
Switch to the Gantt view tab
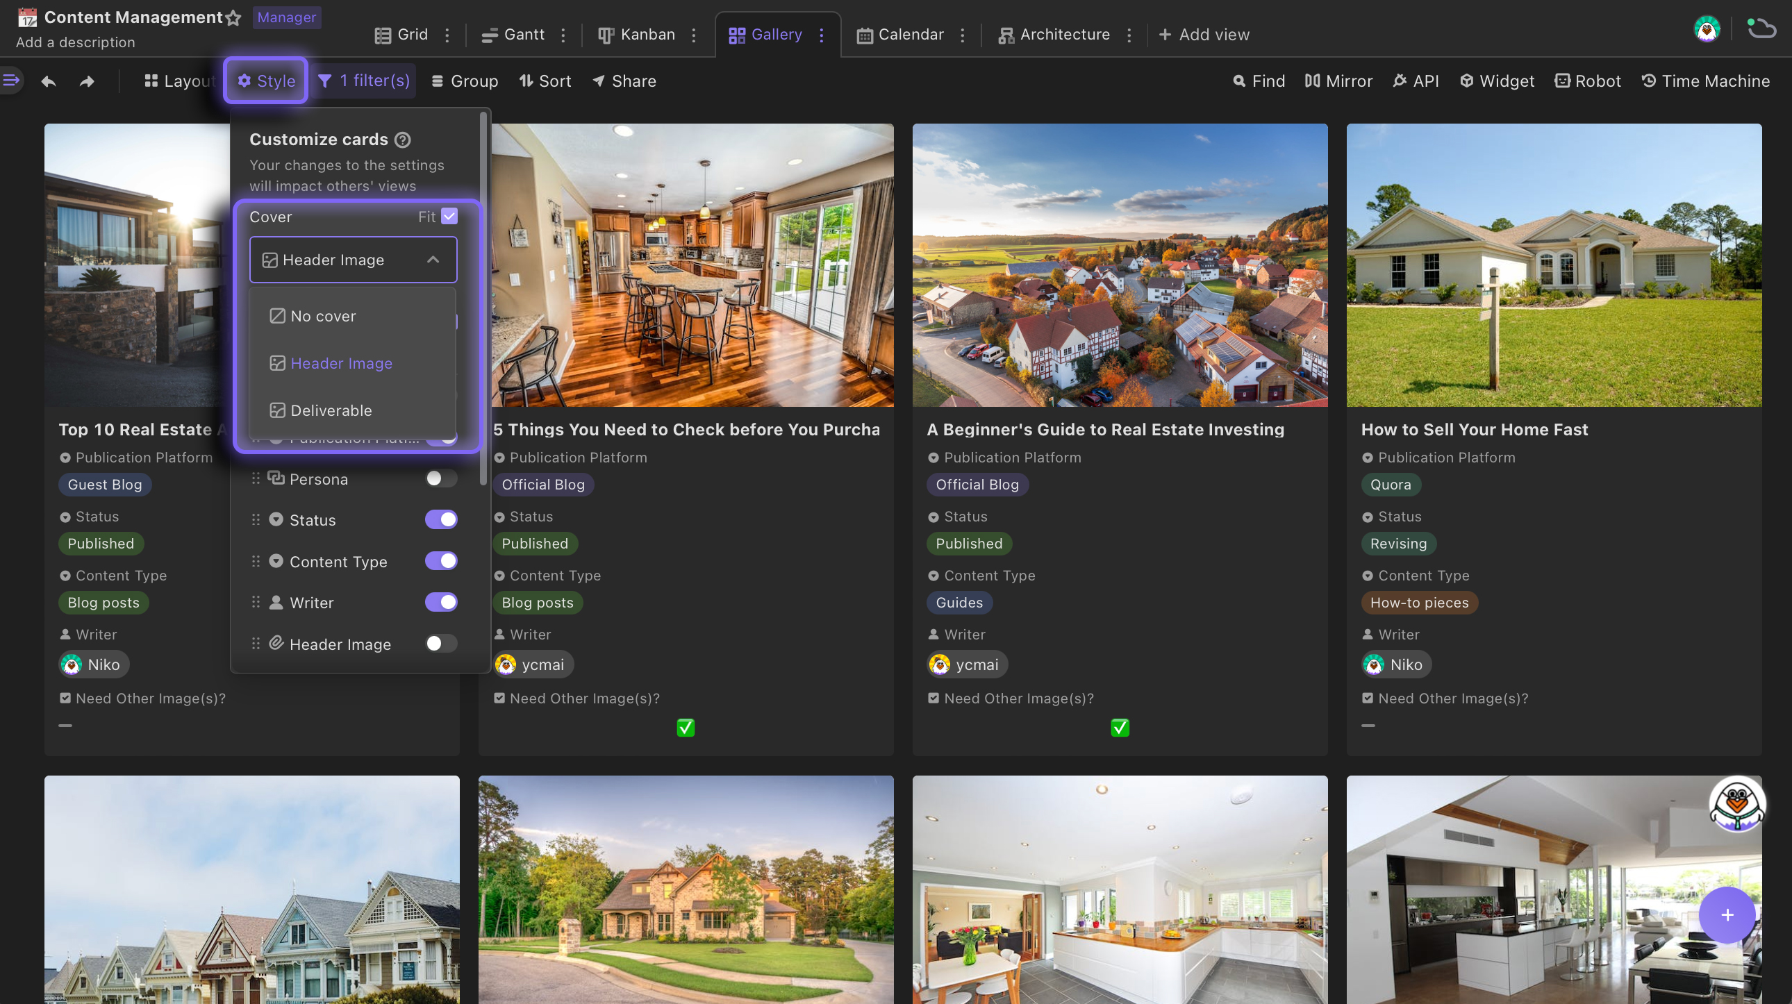point(513,35)
